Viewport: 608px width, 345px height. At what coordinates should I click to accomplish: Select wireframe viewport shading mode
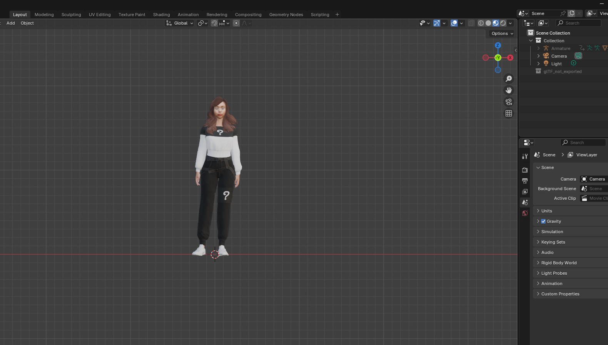pos(481,23)
